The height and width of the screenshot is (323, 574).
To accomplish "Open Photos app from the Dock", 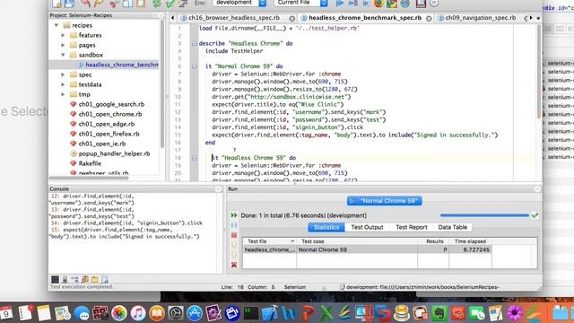I will pyautogui.click(x=119, y=313).
